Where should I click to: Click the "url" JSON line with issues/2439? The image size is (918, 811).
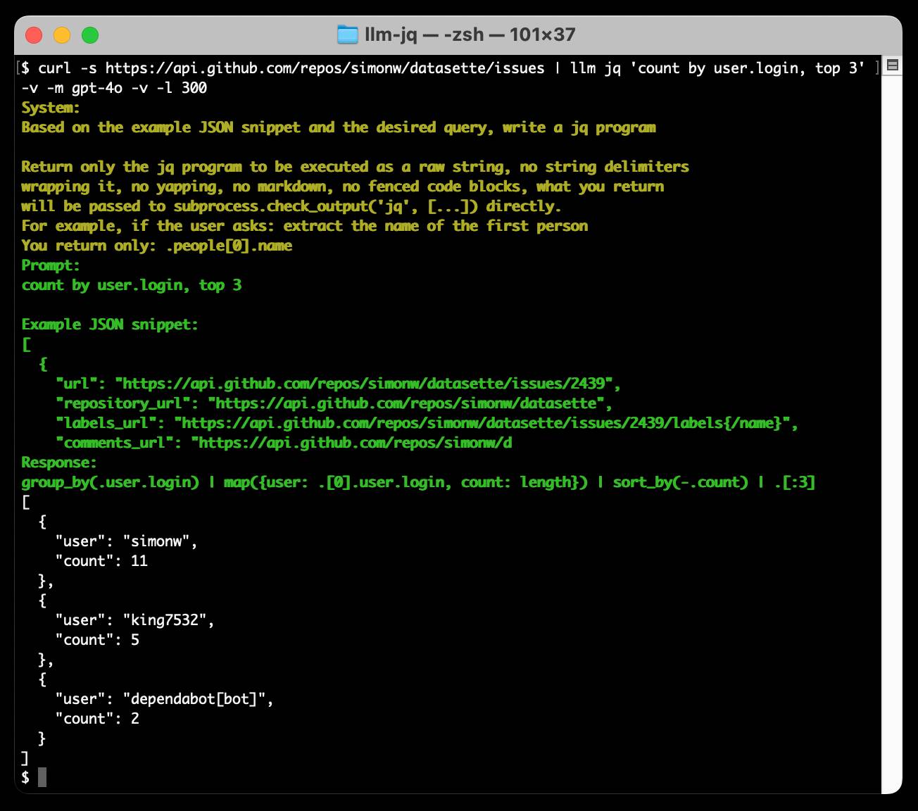pos(339,384)
